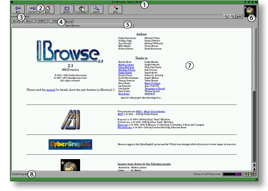
Task: Click the first magnifier icon beside location field
Action: click(x=226, y=16)
